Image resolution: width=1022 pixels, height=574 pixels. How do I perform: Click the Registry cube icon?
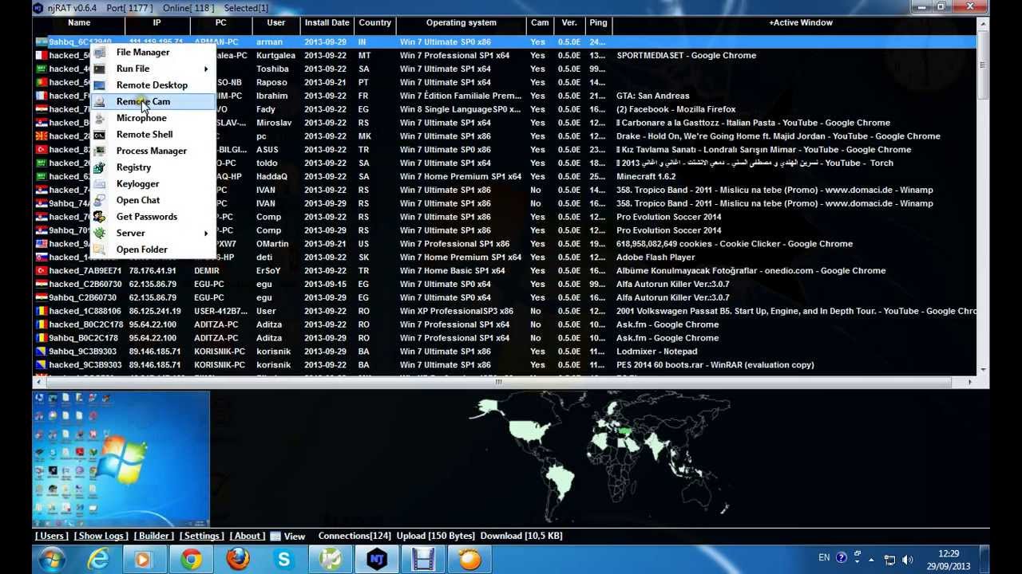pyautogui.click(x=99, y=167)
